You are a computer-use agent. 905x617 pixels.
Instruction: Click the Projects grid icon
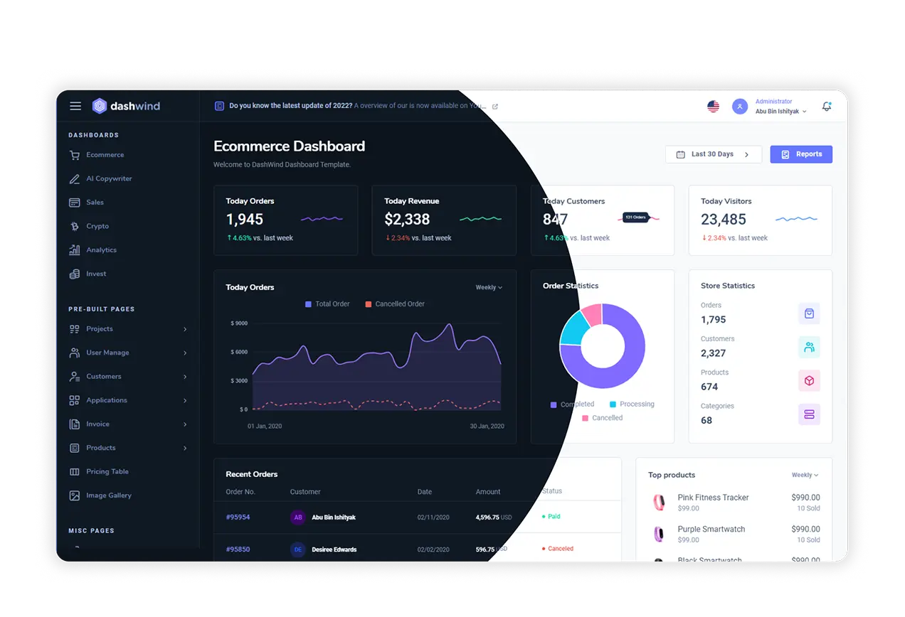coord(74,329)
